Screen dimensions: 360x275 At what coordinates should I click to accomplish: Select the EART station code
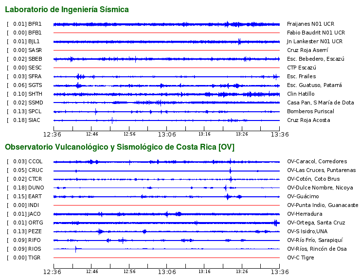pyautogui.click(x=35, y=196)
